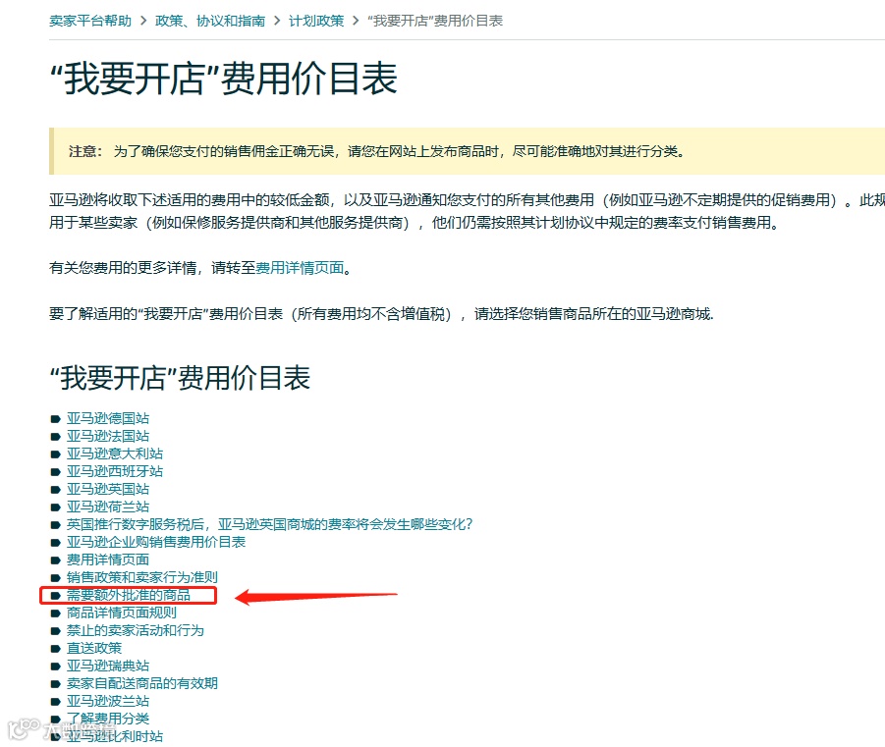
Task: Open 了解费用分类 link
Action: pyautogui.click(x=108, y=719)
